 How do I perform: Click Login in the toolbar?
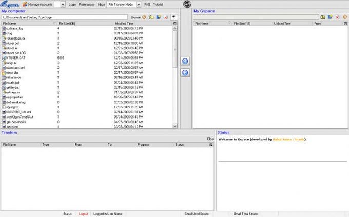[72, 4]
